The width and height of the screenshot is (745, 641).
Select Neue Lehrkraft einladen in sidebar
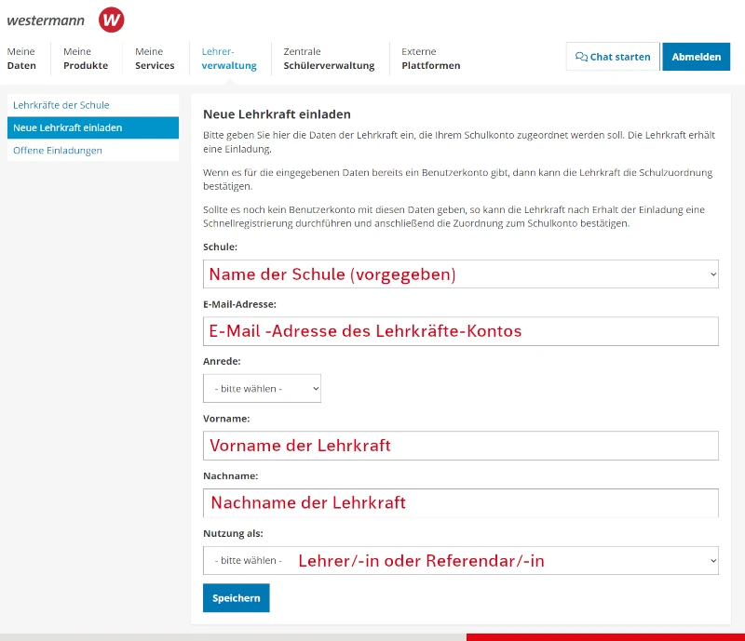pos(68,127)
